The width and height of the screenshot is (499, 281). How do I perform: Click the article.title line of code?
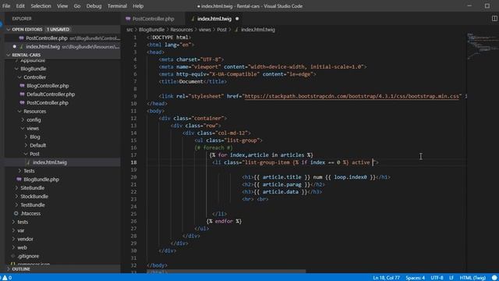pyautogui.click(x=316, y=177)
